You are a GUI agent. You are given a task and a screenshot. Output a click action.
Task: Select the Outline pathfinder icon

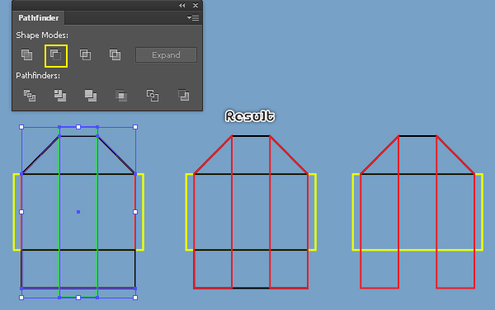153,96
